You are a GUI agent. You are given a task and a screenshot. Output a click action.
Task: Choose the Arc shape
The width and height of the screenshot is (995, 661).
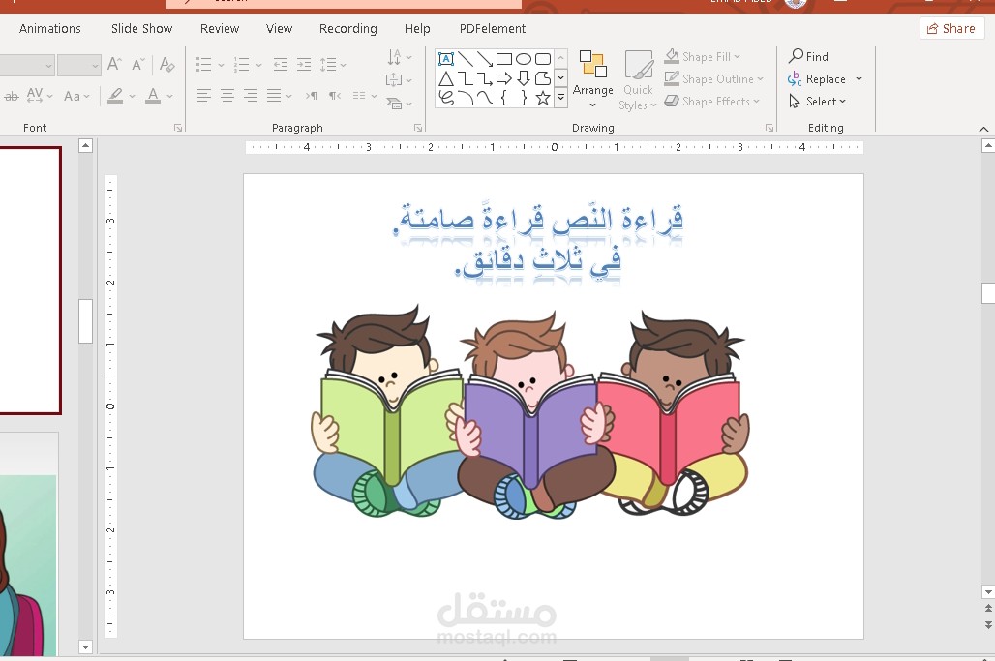(466, 98)
